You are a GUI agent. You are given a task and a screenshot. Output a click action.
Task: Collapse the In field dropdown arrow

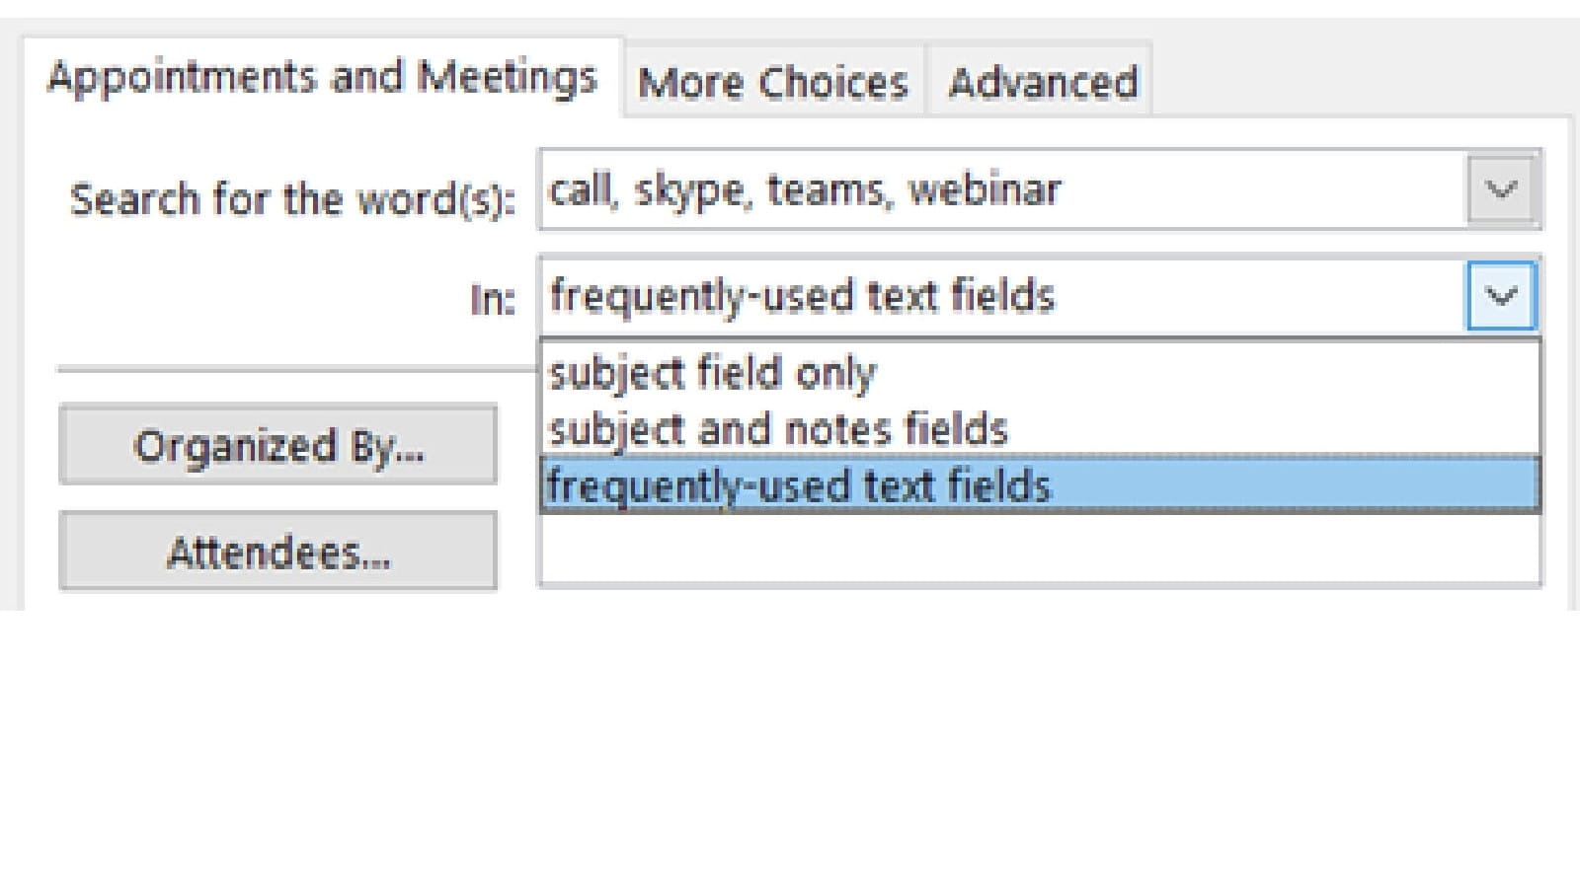(1501, 295)
